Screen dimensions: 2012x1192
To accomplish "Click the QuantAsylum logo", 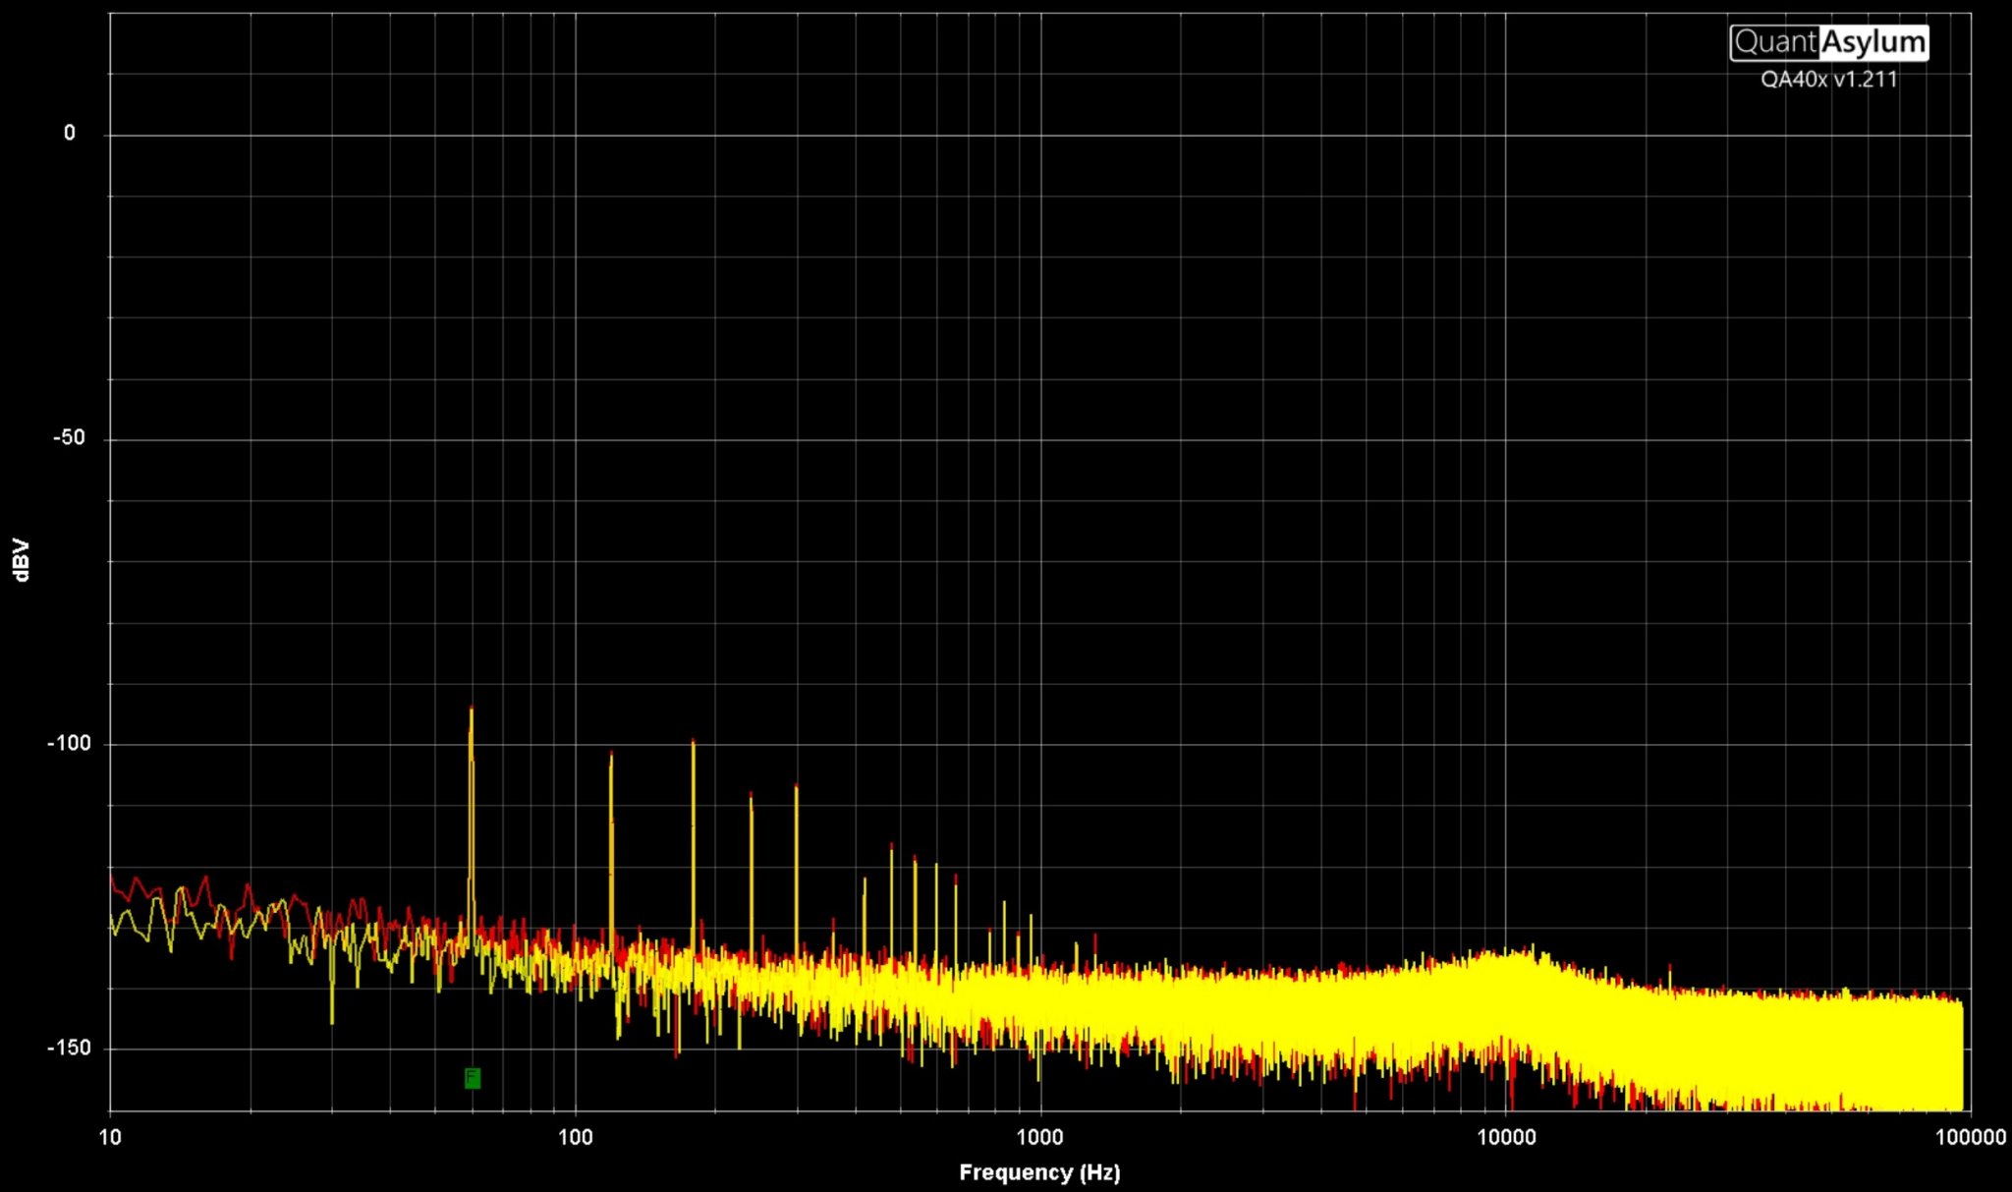I will 1829,42.
